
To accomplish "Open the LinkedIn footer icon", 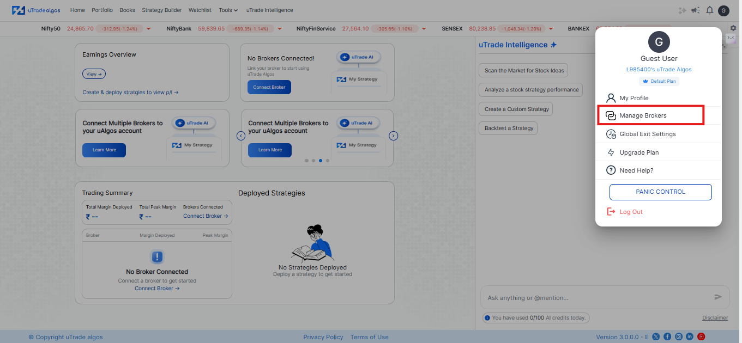I will (x=690, y=337).
